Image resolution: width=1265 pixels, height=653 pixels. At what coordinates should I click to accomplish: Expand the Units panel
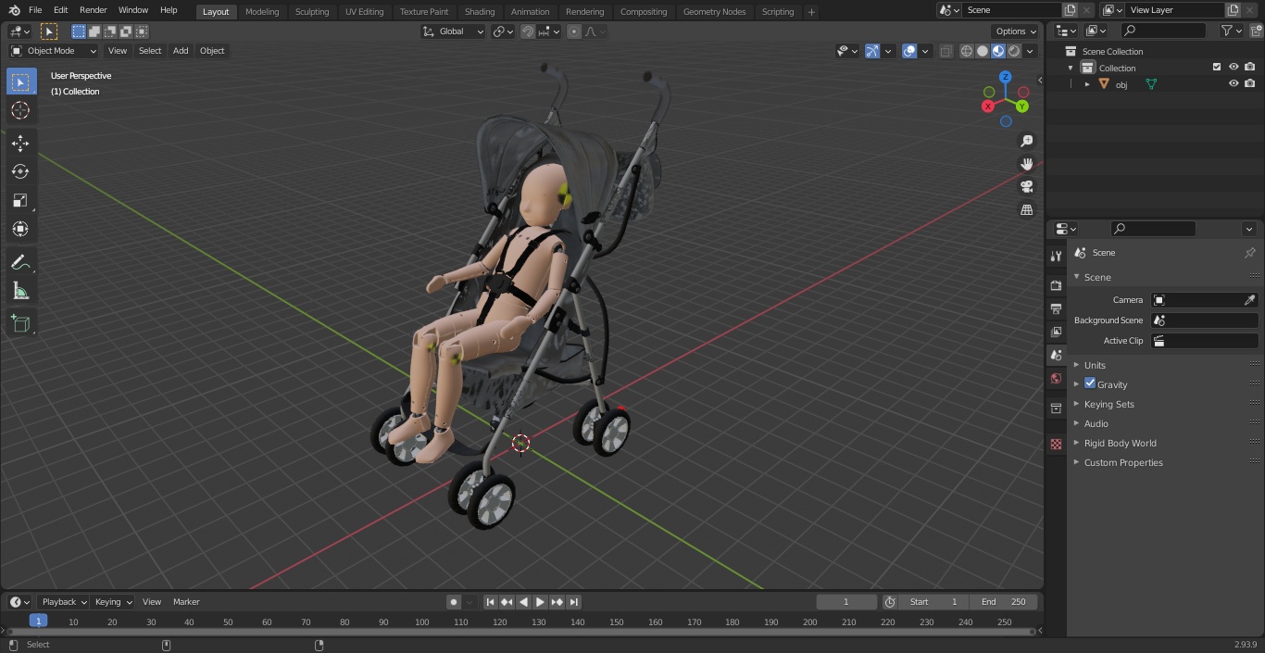click(x=1095, y=365)
